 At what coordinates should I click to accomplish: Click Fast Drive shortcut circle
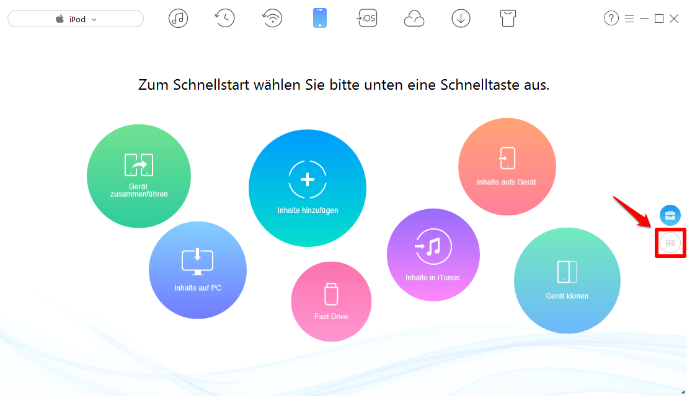pyautogui.click(x=331, y=301)
